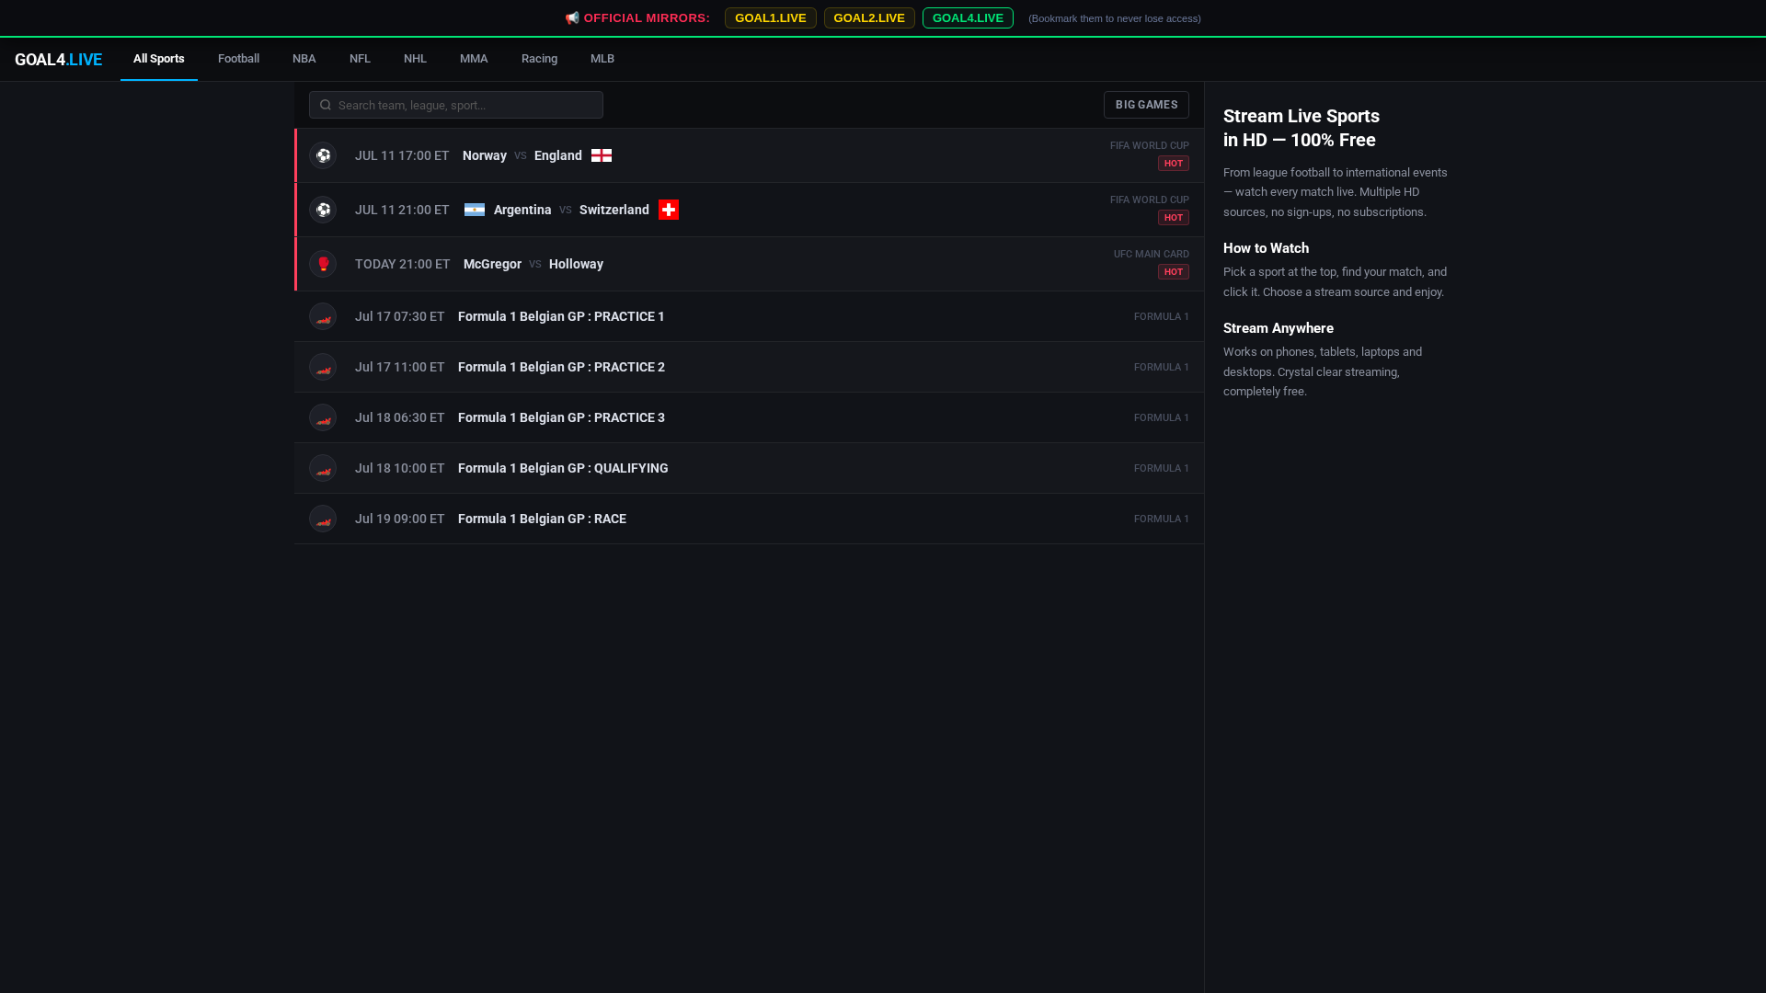Open Formula 1 Belgian GP : PRACTICE 1
The height and width of the screenshot is (993, 1766).
point(749,316)
